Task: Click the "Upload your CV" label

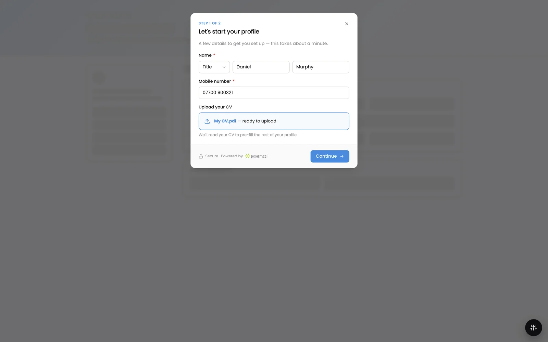Action: coord(215,107)
